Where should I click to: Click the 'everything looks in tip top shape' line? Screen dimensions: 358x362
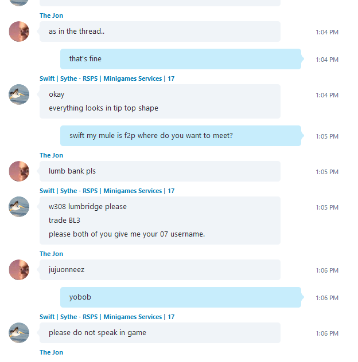[104, 108]
